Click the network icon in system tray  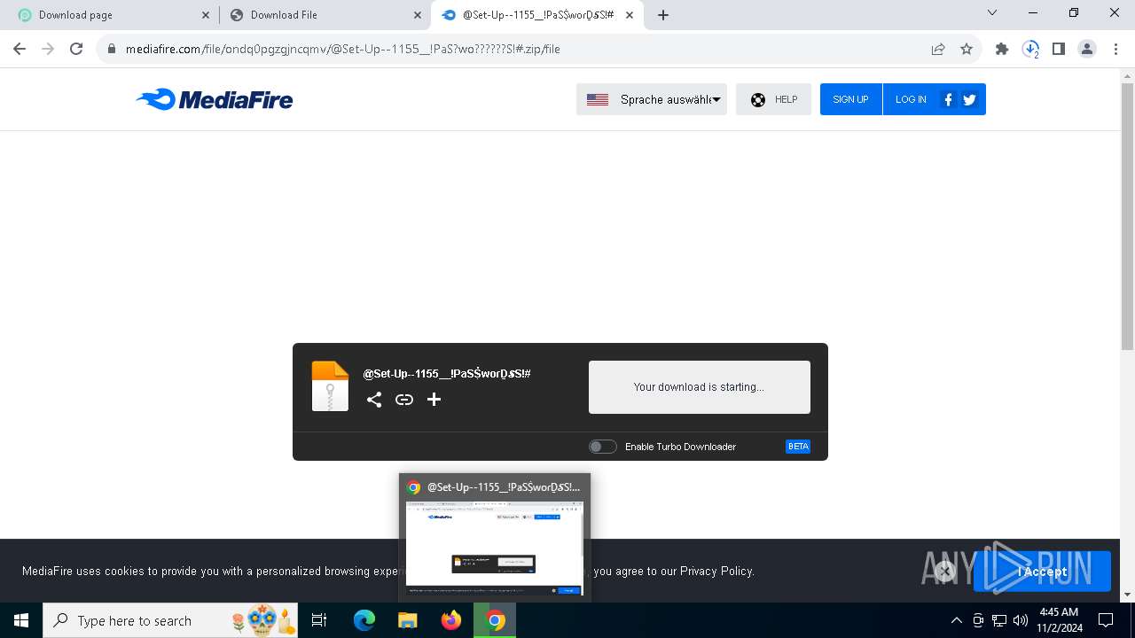point(999,620)
